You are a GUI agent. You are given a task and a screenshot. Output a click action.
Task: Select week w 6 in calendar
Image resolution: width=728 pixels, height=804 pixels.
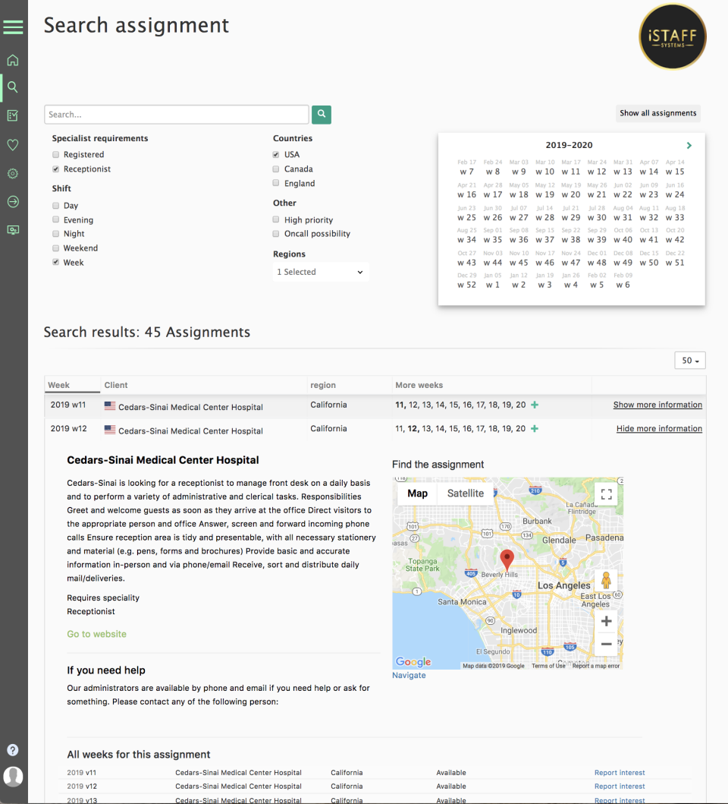[623, 285]
